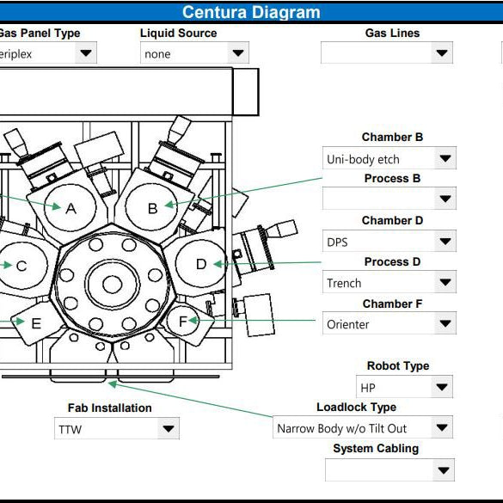This screenshot has width=503, height=503.
Task: Select chamber B in the diagram
Action: pyautogui.click(x=152, y=208)
